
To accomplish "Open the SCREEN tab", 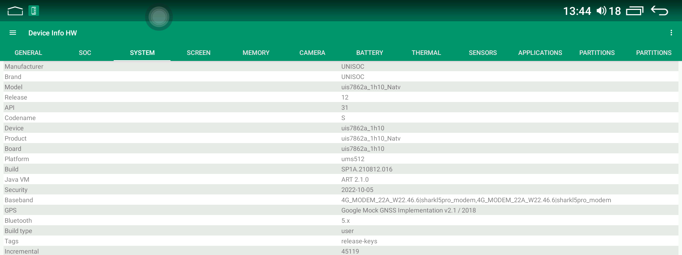I will [199, 53].
